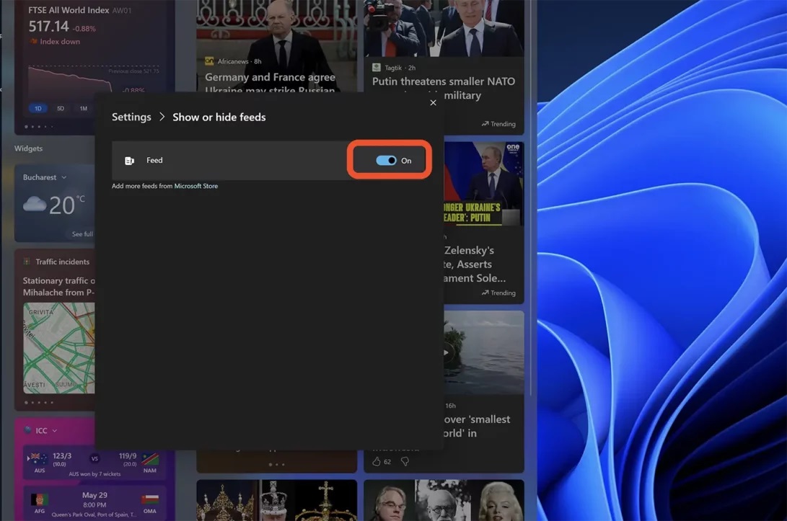Expand the Bucharest location dropdown
Viewport: 787px width, 521px height.
pyautogui.click(x=63, y=177)
